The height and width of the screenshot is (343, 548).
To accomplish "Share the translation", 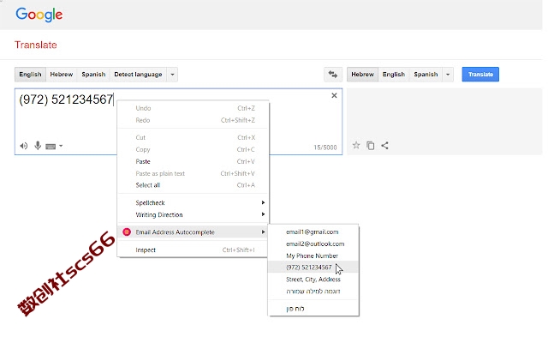I will (x=384, y=145).
